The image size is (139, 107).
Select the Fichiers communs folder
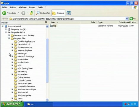point(23,48)
